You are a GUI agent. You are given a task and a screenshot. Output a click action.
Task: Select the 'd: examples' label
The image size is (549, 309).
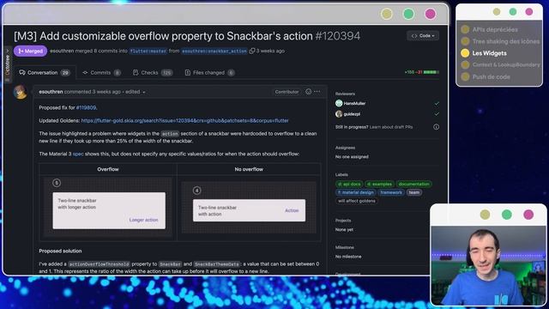point(379,184)
